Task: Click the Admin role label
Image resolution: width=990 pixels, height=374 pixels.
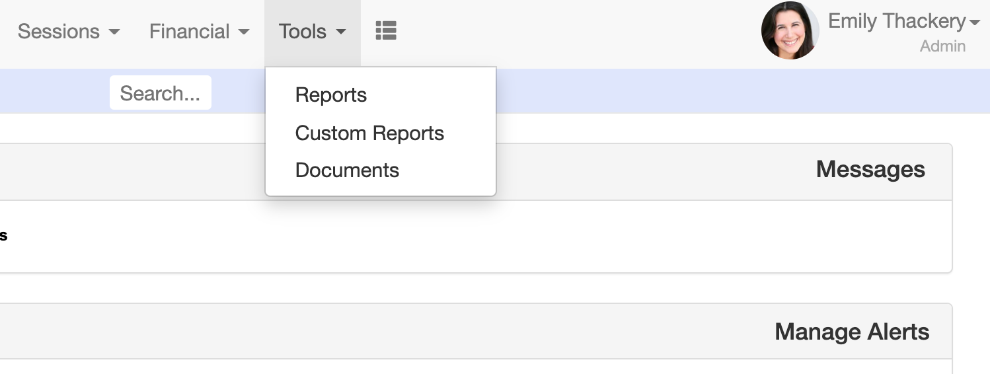Action: point(942,46)
